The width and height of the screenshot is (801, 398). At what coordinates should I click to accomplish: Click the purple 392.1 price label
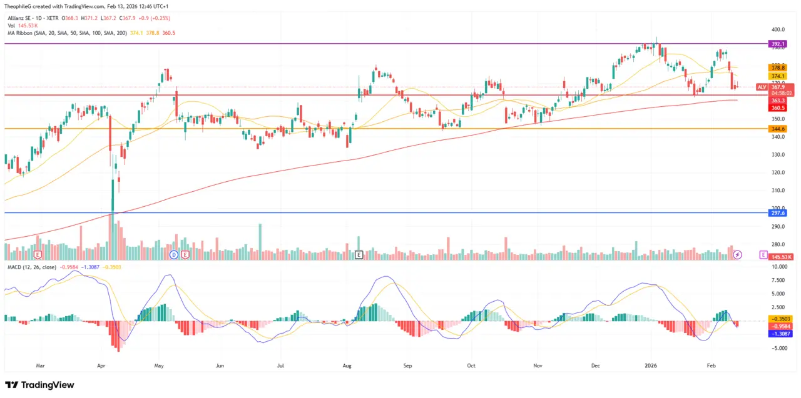777,44
